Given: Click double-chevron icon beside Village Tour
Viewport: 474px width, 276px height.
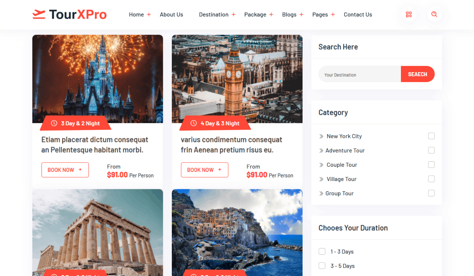Looking at the screenshot, I should 321,179.
